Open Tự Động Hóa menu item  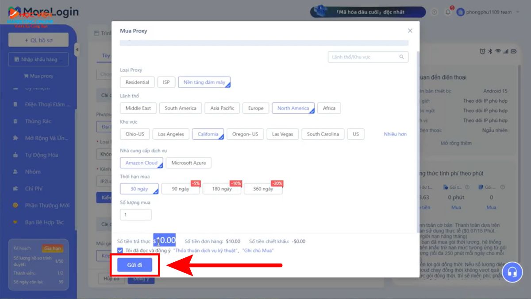pos(41,155)
